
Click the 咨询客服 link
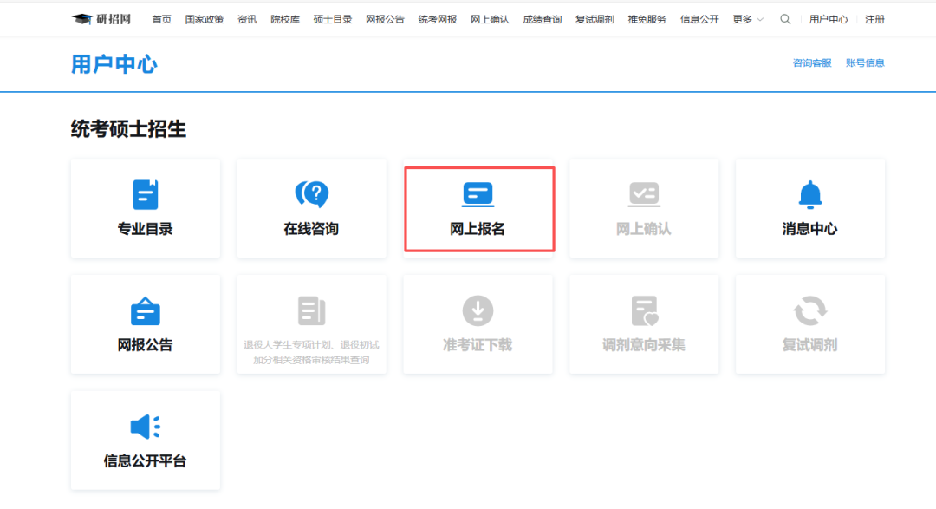[x=812, y=62]
